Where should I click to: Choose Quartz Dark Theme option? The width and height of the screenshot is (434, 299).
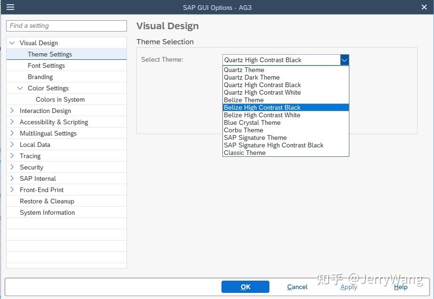click(285, 77)
